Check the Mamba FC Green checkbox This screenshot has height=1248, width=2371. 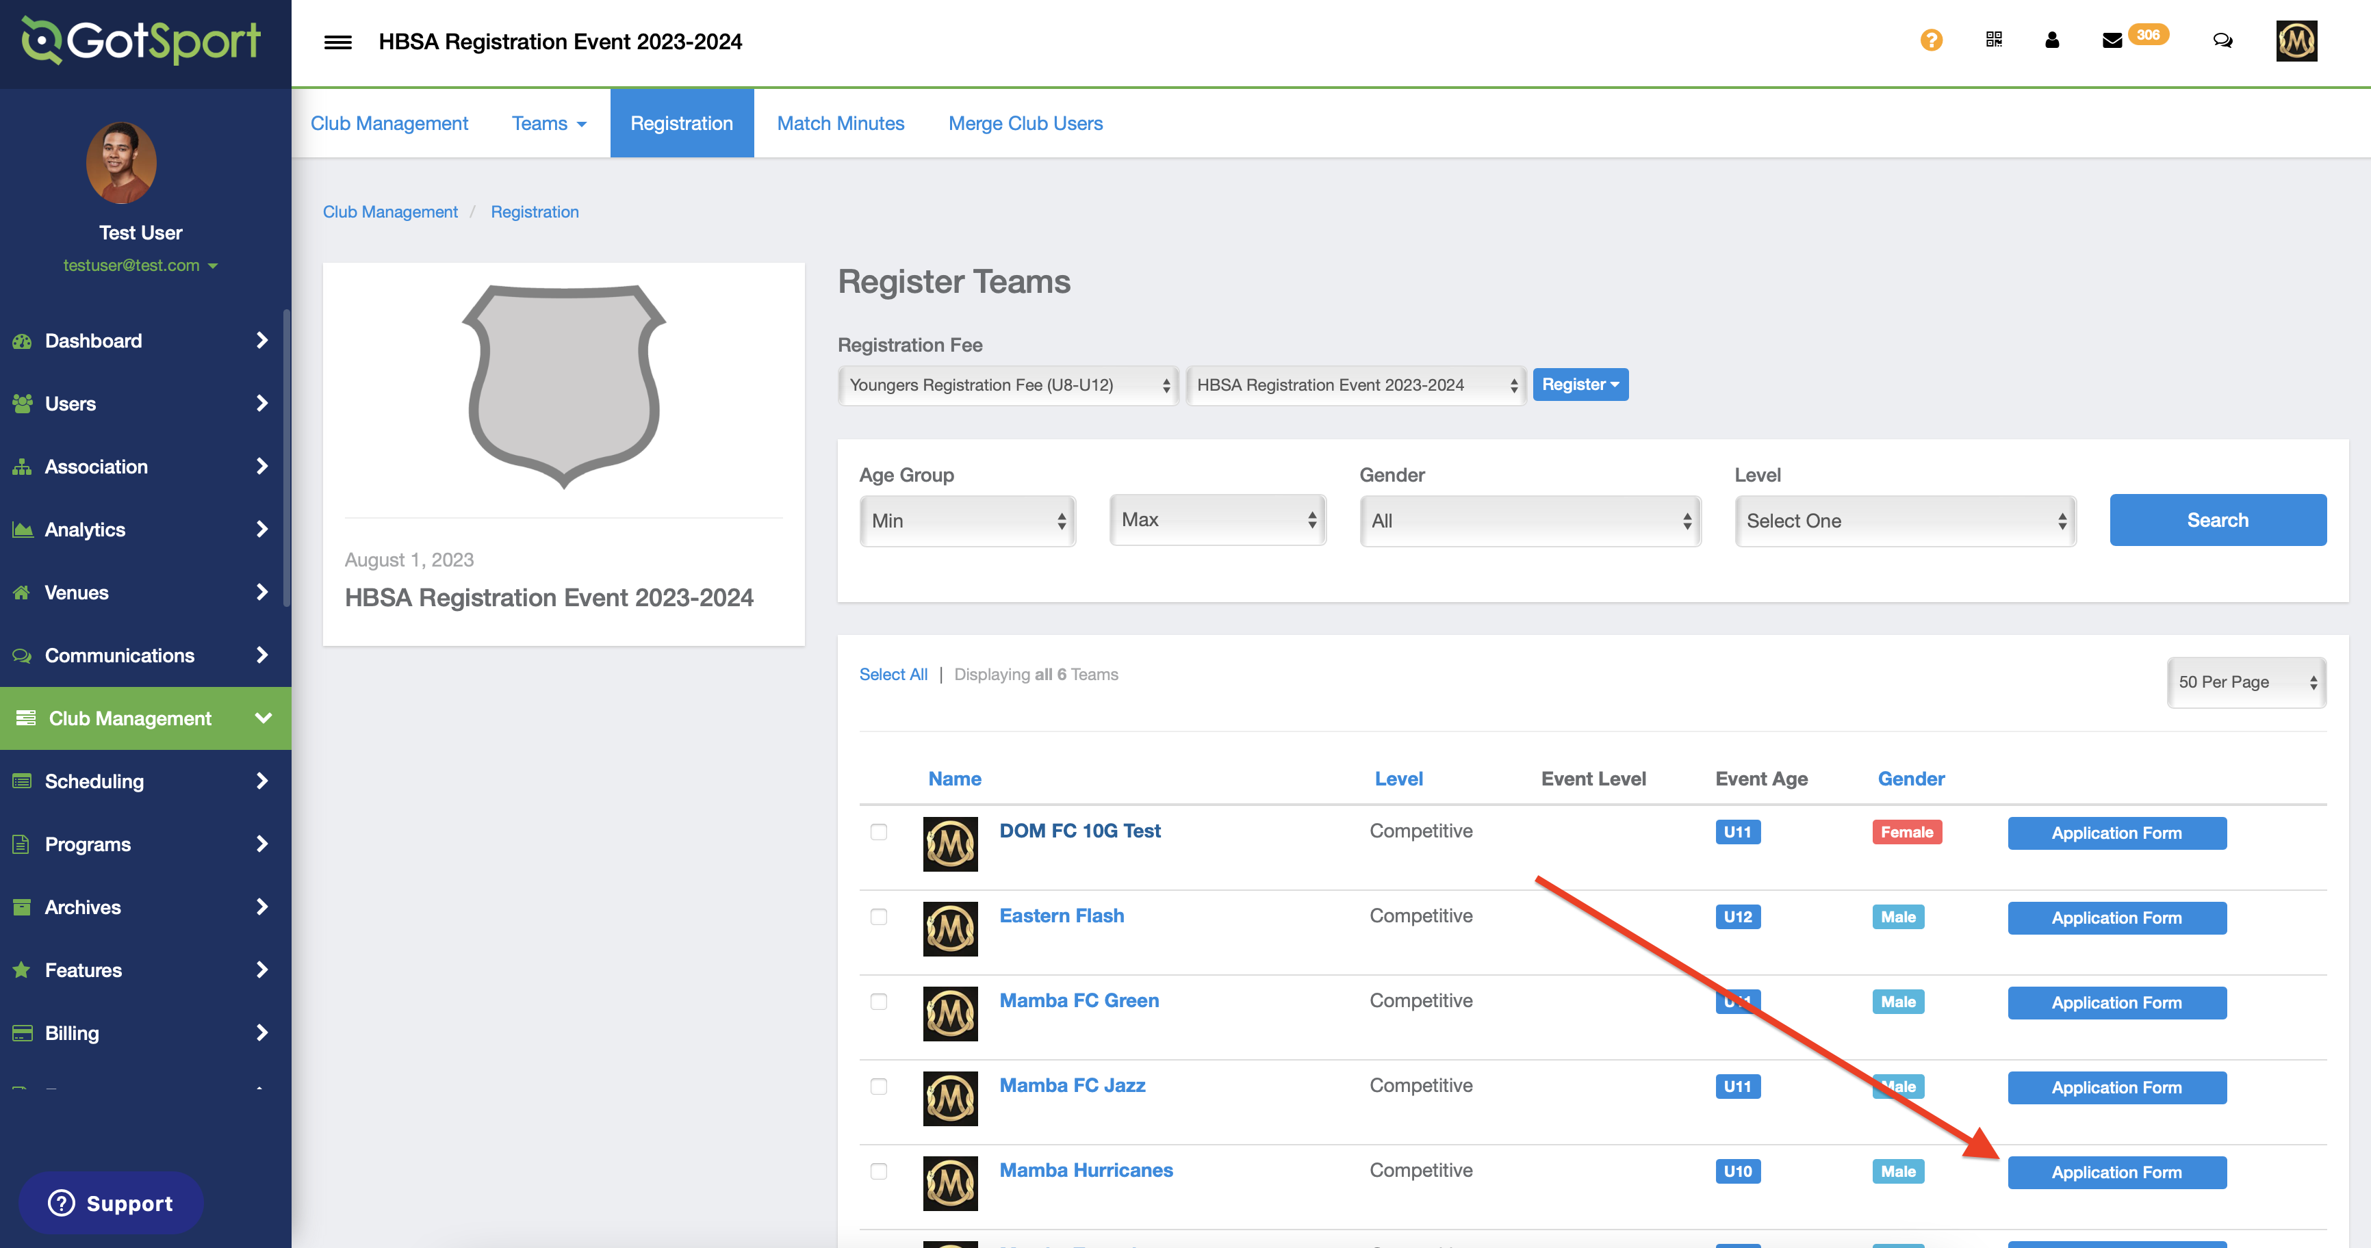pos(878,1002)
